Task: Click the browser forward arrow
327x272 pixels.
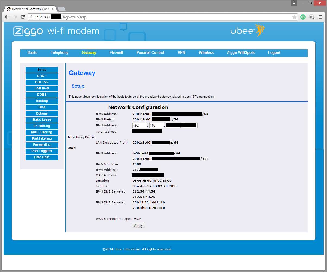Action: tap(15, 17)
